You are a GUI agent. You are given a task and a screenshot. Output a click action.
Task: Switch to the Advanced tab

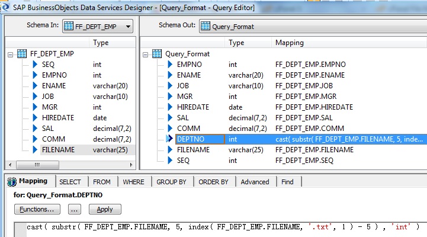click(256, 182)
